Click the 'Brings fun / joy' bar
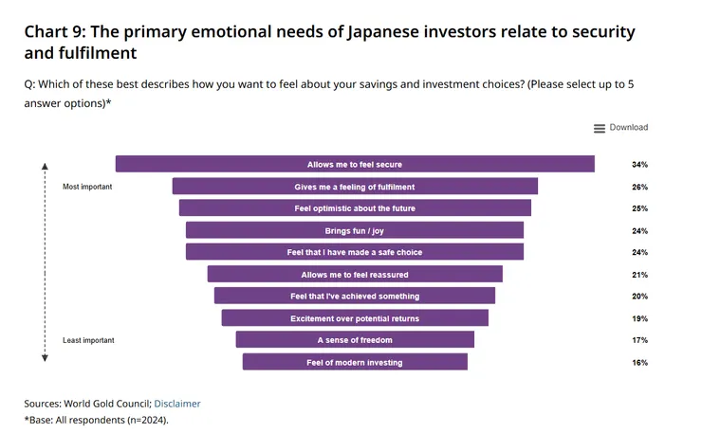The image size is (702, 433). coord(355,230)
